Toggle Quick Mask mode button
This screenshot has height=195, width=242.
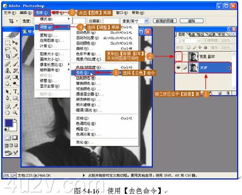[x=15, y=138]
